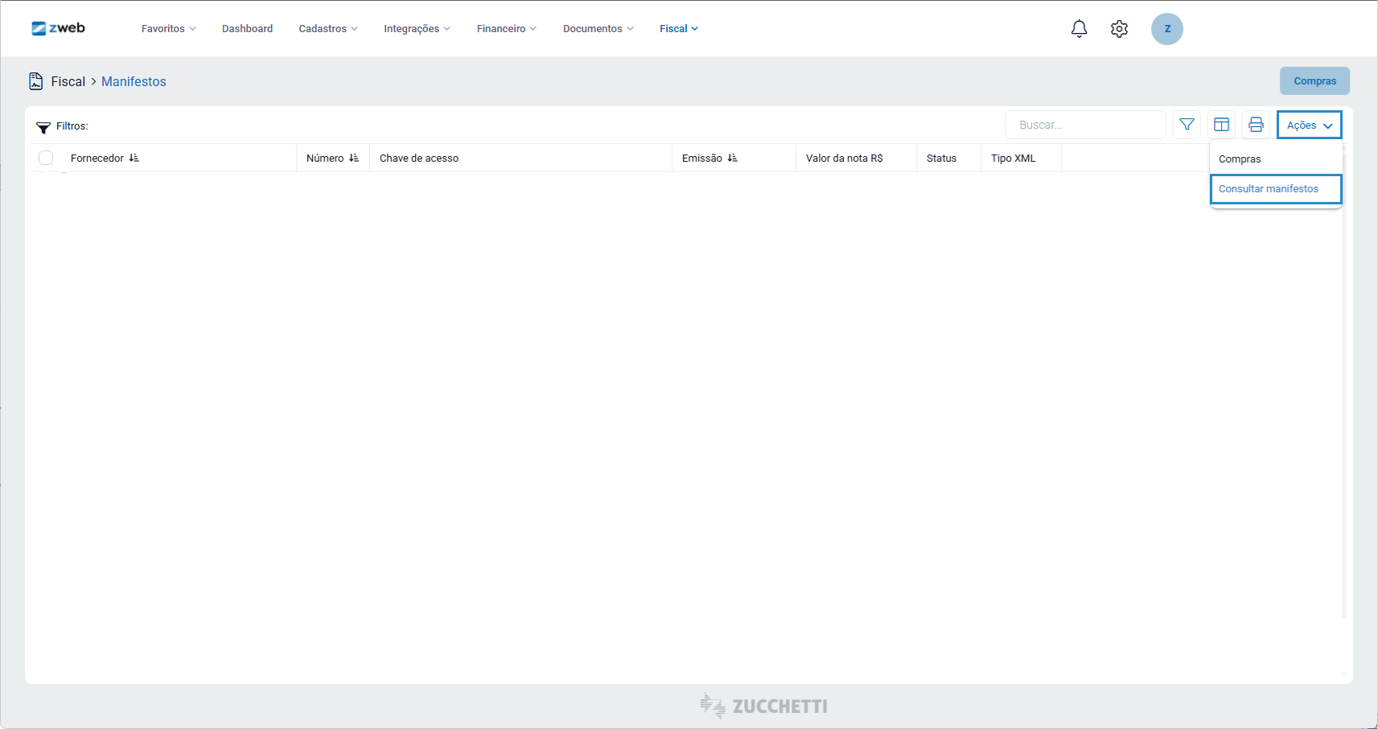Open the column layout icon
This screenshot has width=1378, height=729.
pos(1221,125)
